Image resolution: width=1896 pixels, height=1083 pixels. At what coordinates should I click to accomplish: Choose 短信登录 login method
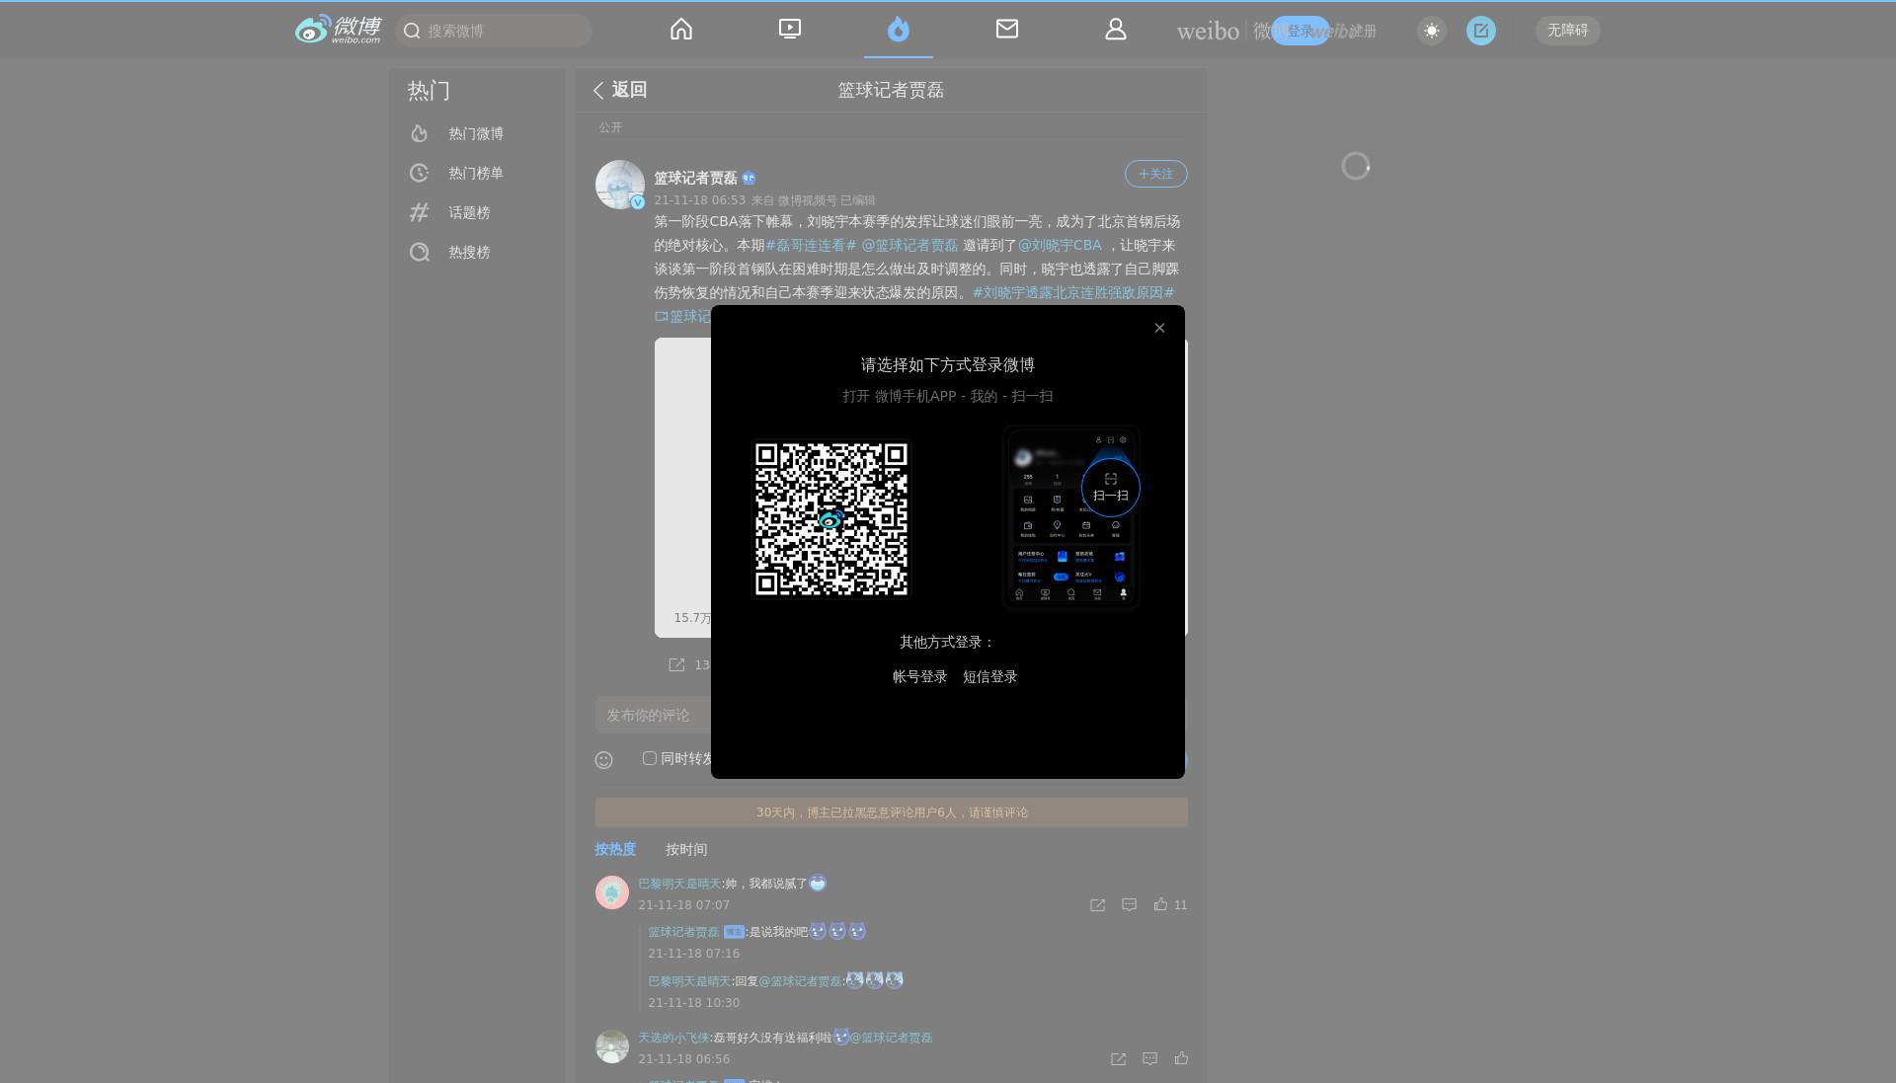pyautogui.click(x=989, y=676)
